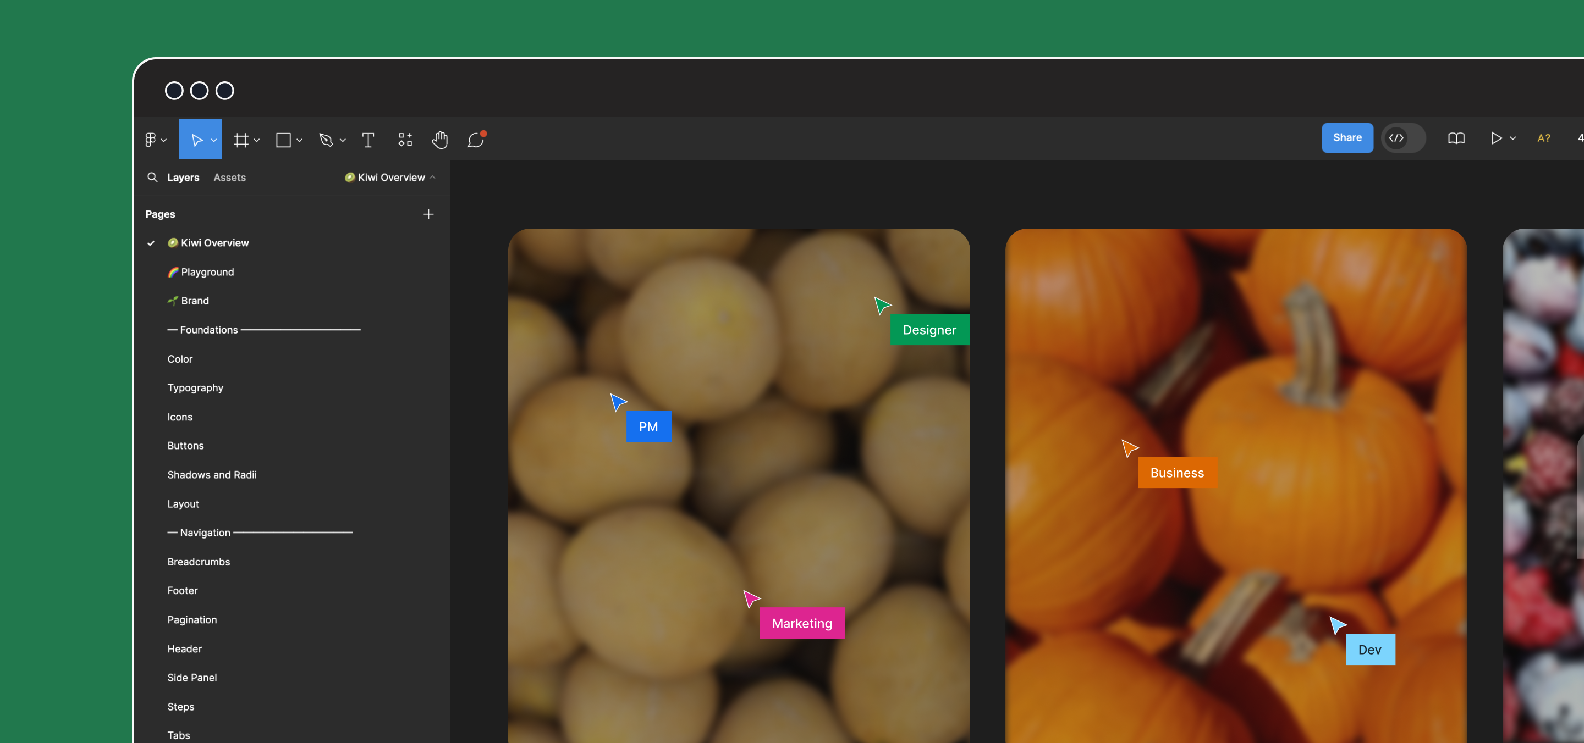
Task: Collapse the Kiwi Overview file dropdown
Action: click(x=433, y=177)
